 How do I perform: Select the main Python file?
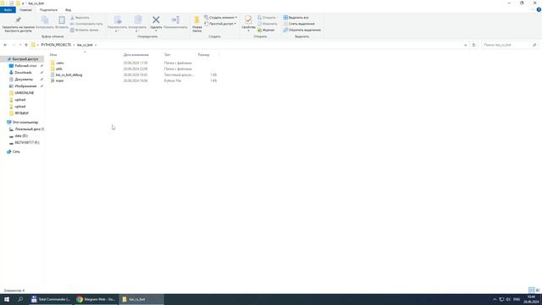click(59, 80)
